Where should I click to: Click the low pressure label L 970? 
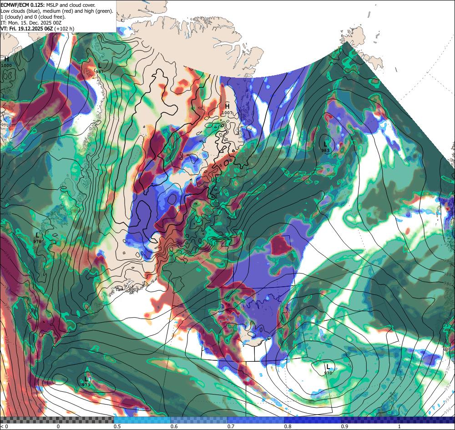(x=328, y=369)
